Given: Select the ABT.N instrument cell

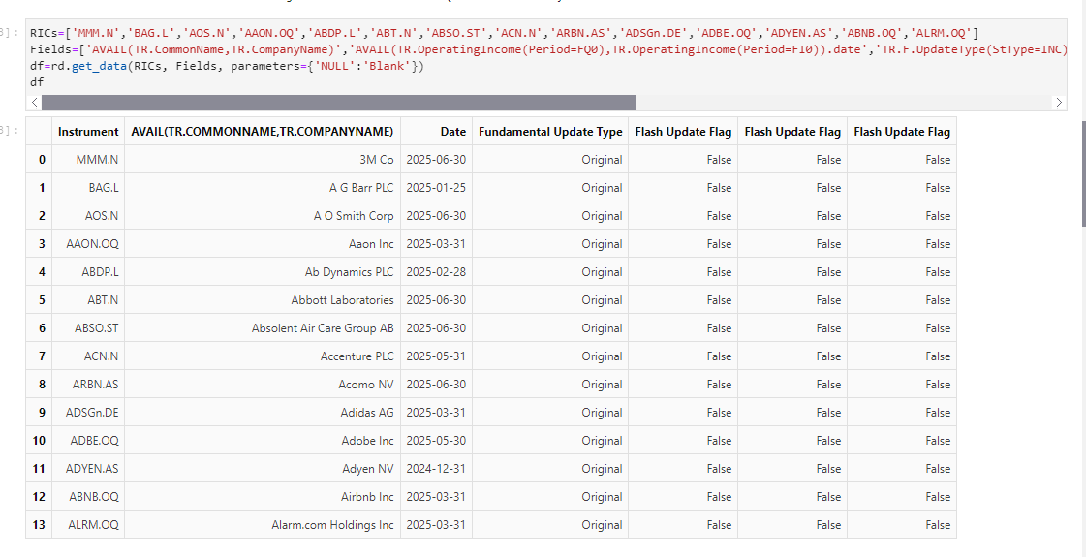Looking at the screenshot, I should point(88,300).
